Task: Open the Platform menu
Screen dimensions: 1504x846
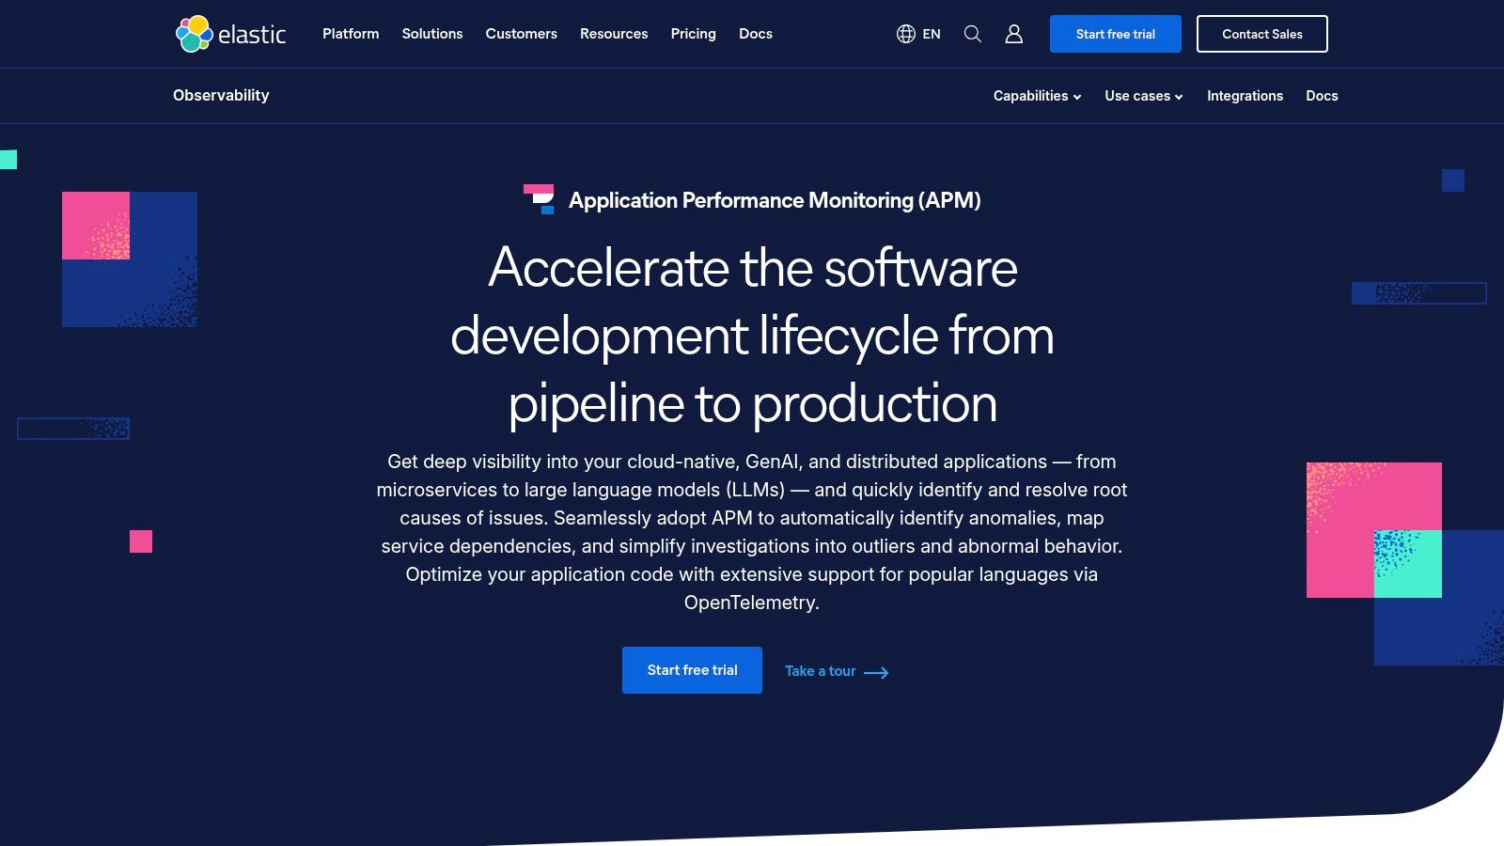Action: tap(350, 34)
